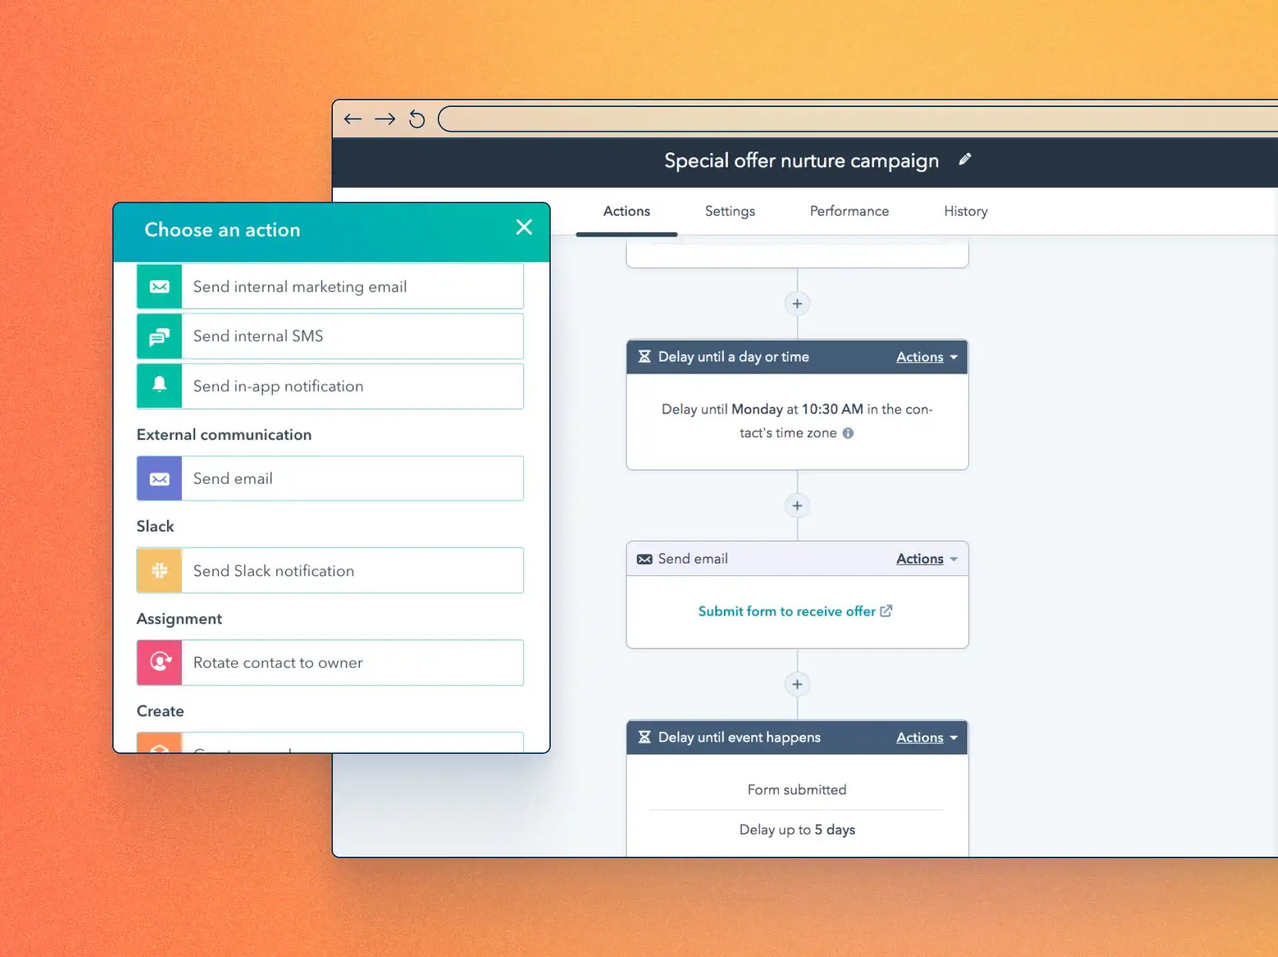Screen dimensions: 1278x957
Task: Click the time zone info icon
Action: [848, 433]
